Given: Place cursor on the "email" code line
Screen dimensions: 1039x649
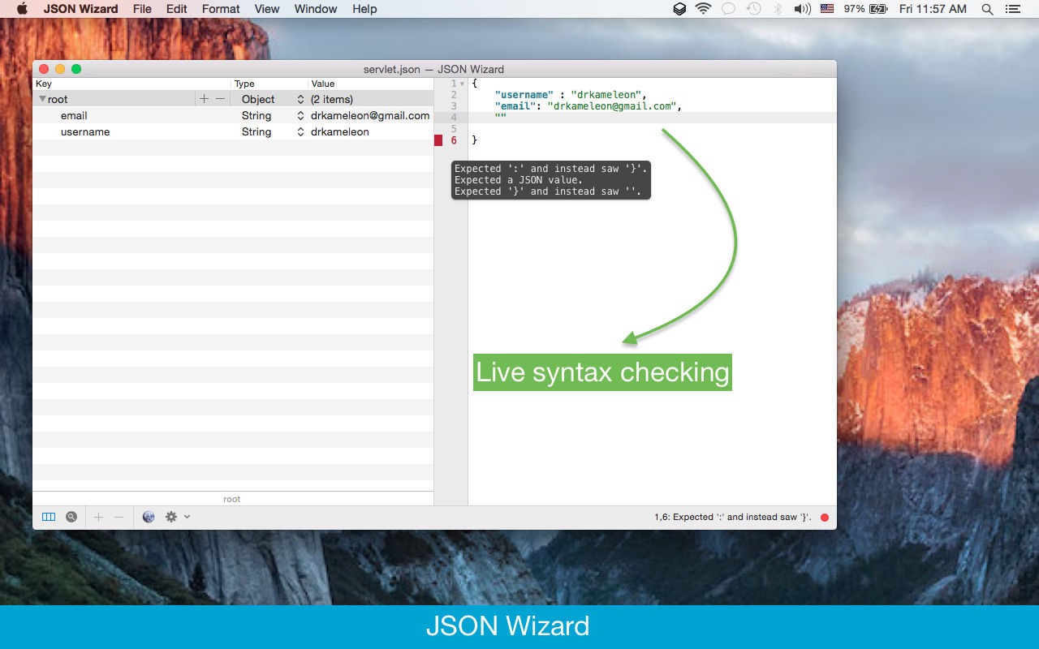Looking at the screenshot, I should click(x=588, y=106).
